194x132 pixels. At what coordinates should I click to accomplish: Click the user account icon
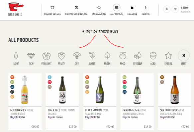point(167,9)
